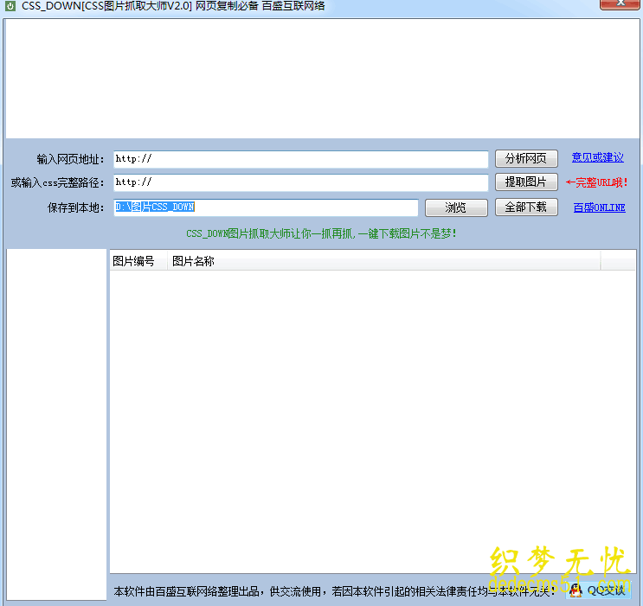Click the empty left list panel
The image size is (643, 606).
point(56,424)
